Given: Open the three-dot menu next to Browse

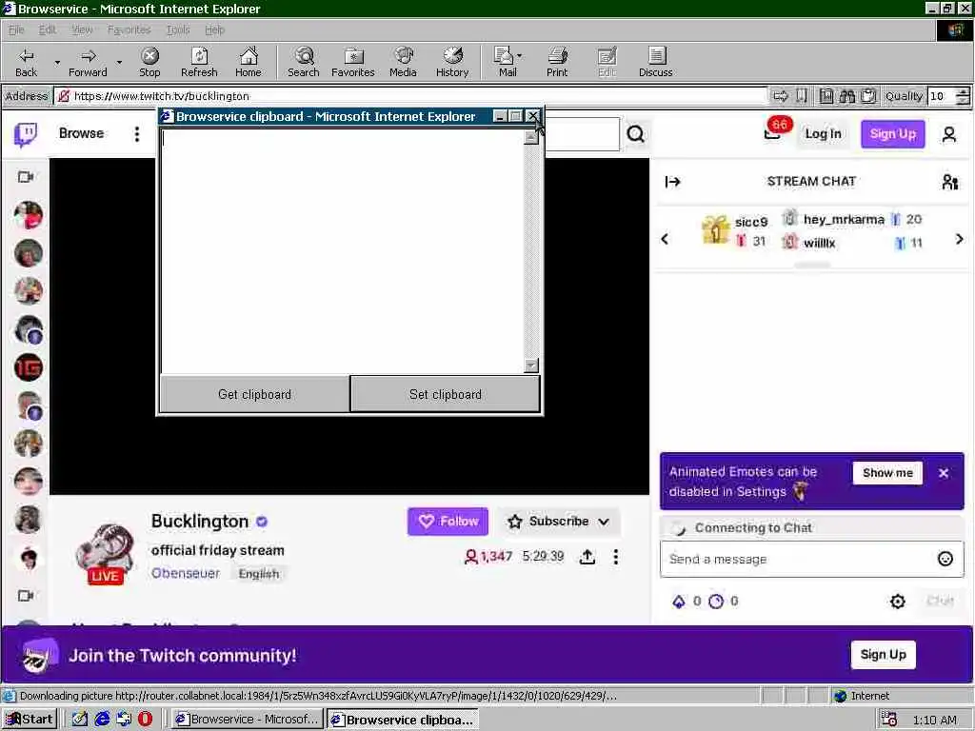Looking at the screenshot, I should (137, 134).
